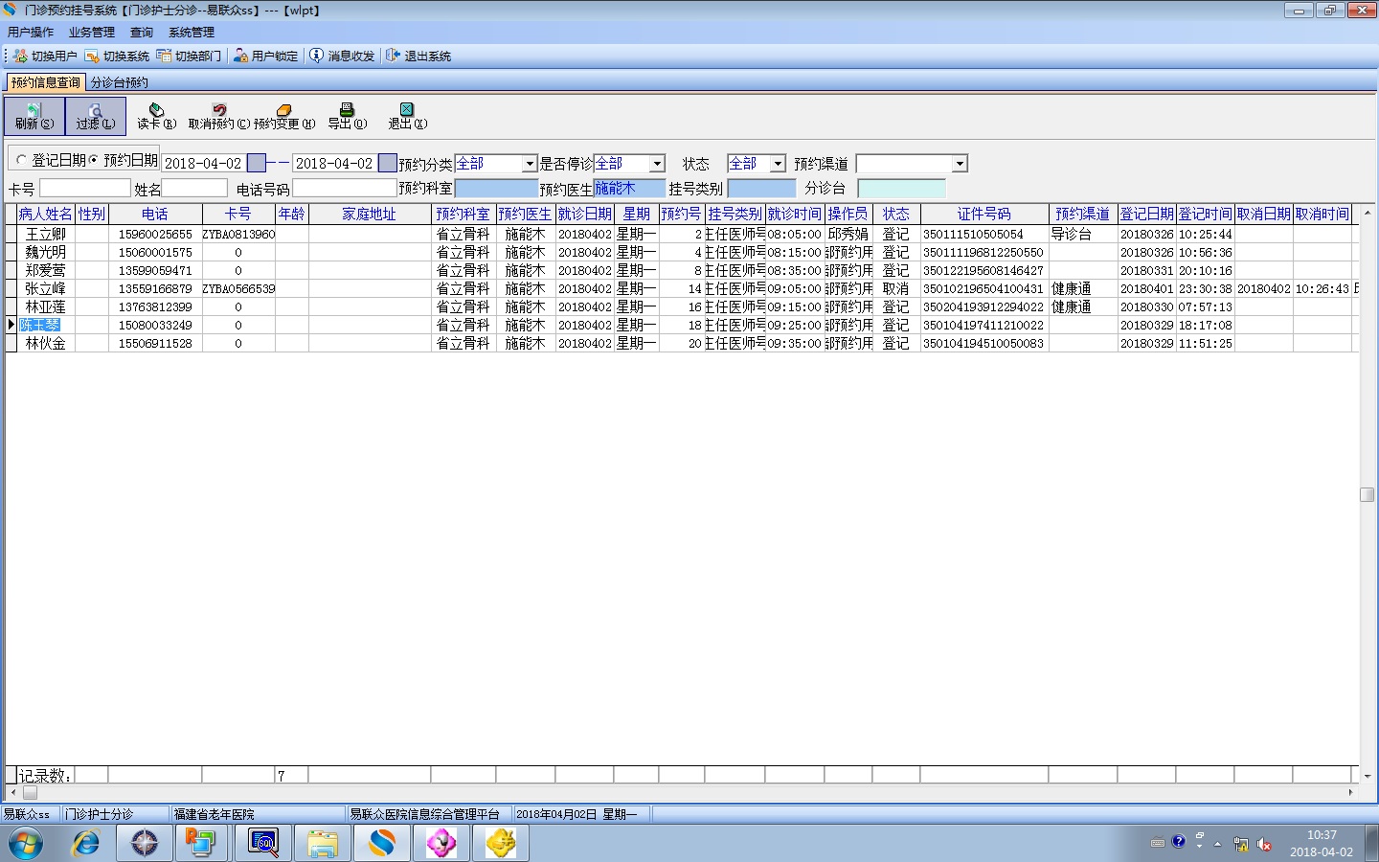Click the 预约号 column header
1379x862 pixels.
tap(681, 215)
